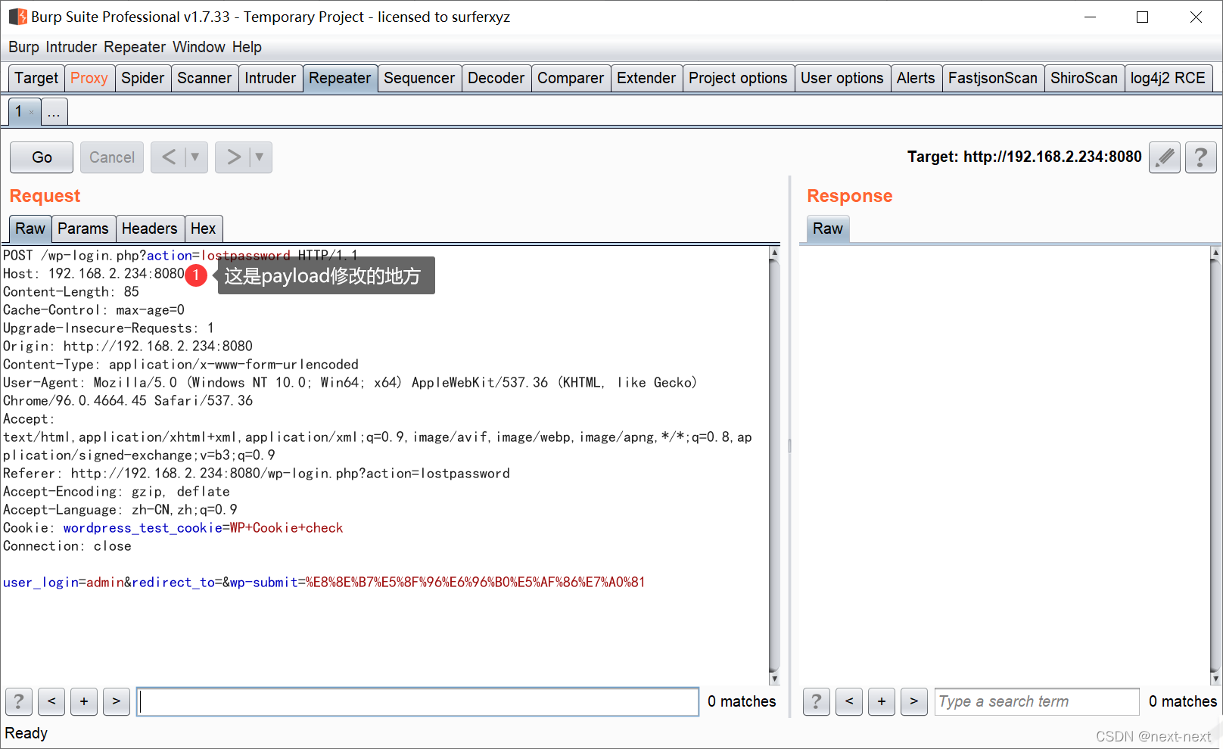Switch request view to Params
The height and width of the screenshot is (749, 1223).
(83, 228)
